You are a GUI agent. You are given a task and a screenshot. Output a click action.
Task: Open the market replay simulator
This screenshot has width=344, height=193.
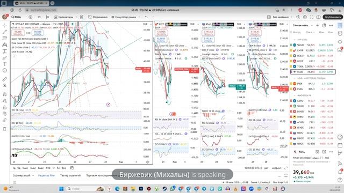click(124, 17)
